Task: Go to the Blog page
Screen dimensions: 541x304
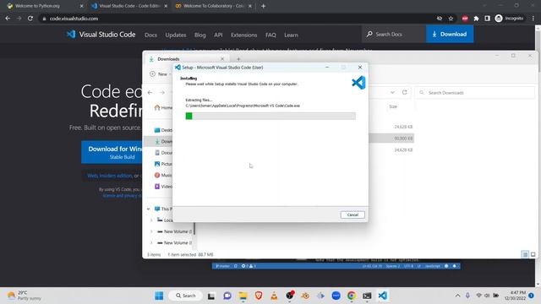Action: pyautogui.click(x=199, y=35)
